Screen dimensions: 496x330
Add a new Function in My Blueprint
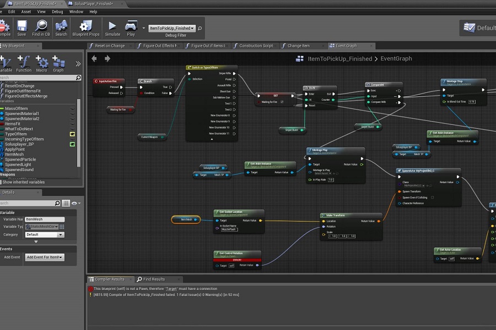click(x=24, y=63)
